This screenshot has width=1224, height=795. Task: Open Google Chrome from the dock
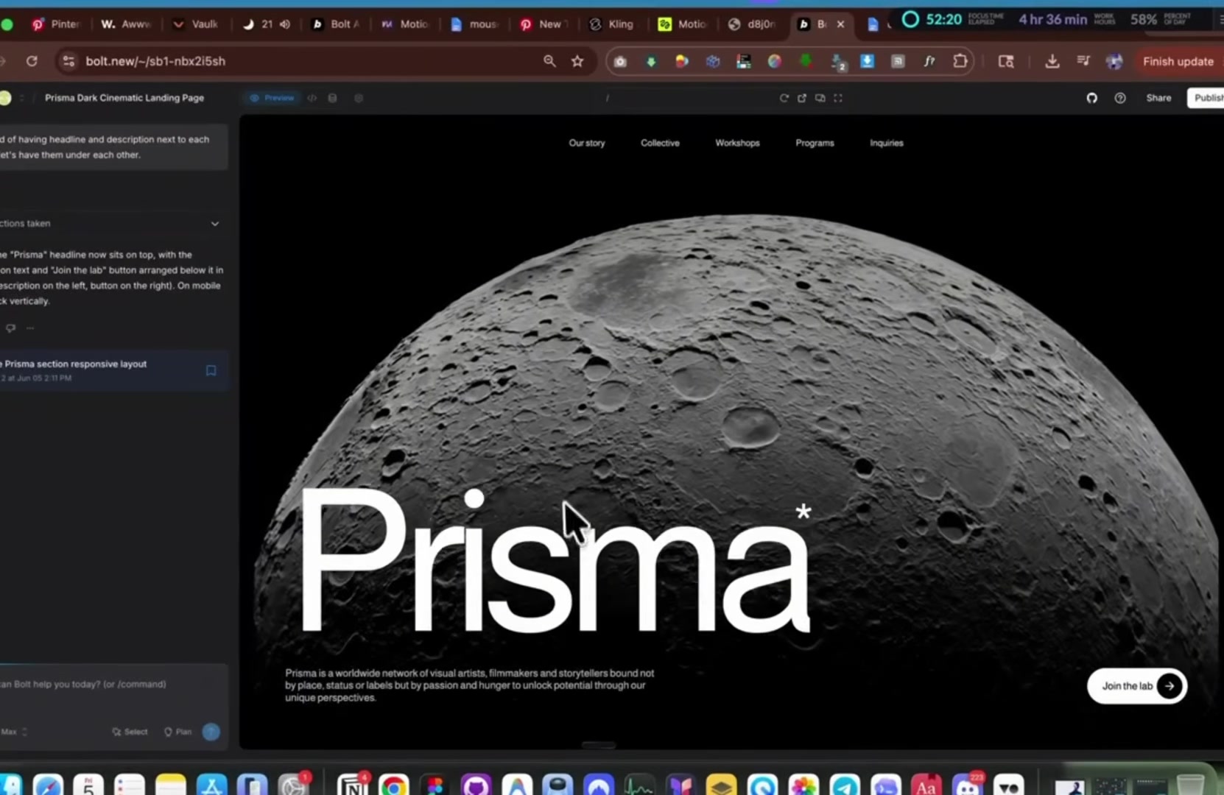(x=394, y=786)
